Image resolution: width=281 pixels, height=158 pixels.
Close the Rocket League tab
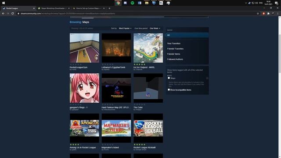pyautogui.click(x=34, y=8)
